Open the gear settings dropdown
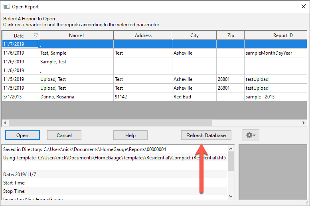This screenshot has height=206, width=310. (251, 135)
